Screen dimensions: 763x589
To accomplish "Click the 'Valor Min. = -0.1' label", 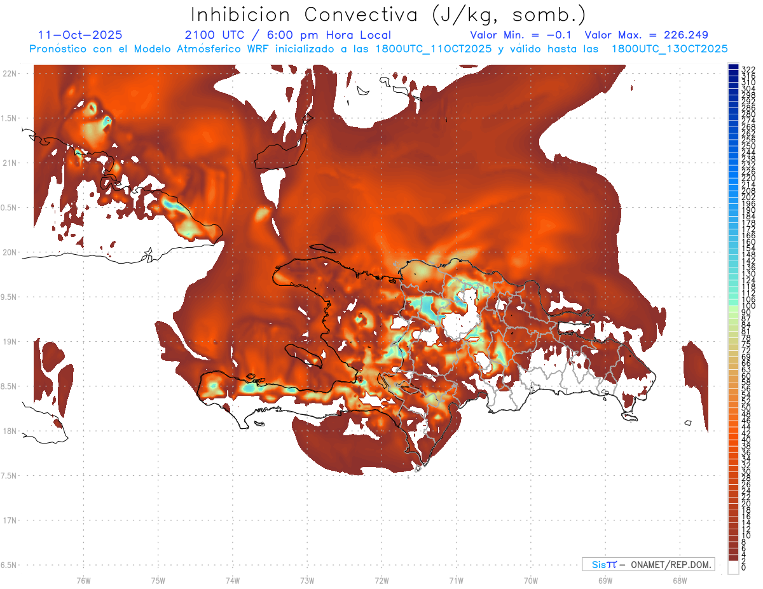I will click(523, 35).
